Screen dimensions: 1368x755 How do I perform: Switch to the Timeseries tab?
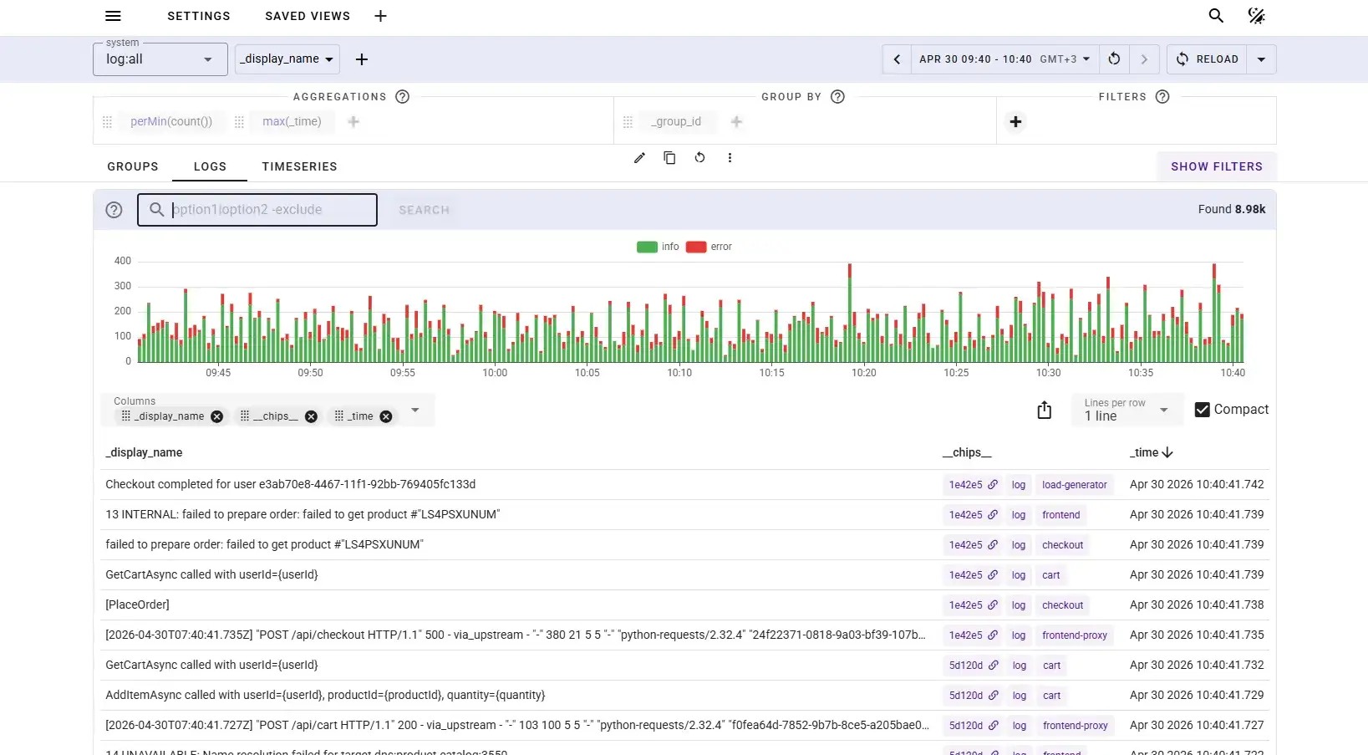point(299,166)
